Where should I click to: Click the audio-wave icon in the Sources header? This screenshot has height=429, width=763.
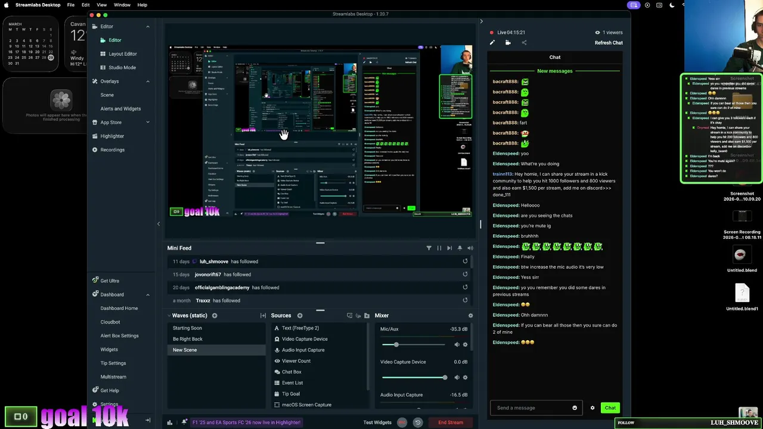(358, 316)
